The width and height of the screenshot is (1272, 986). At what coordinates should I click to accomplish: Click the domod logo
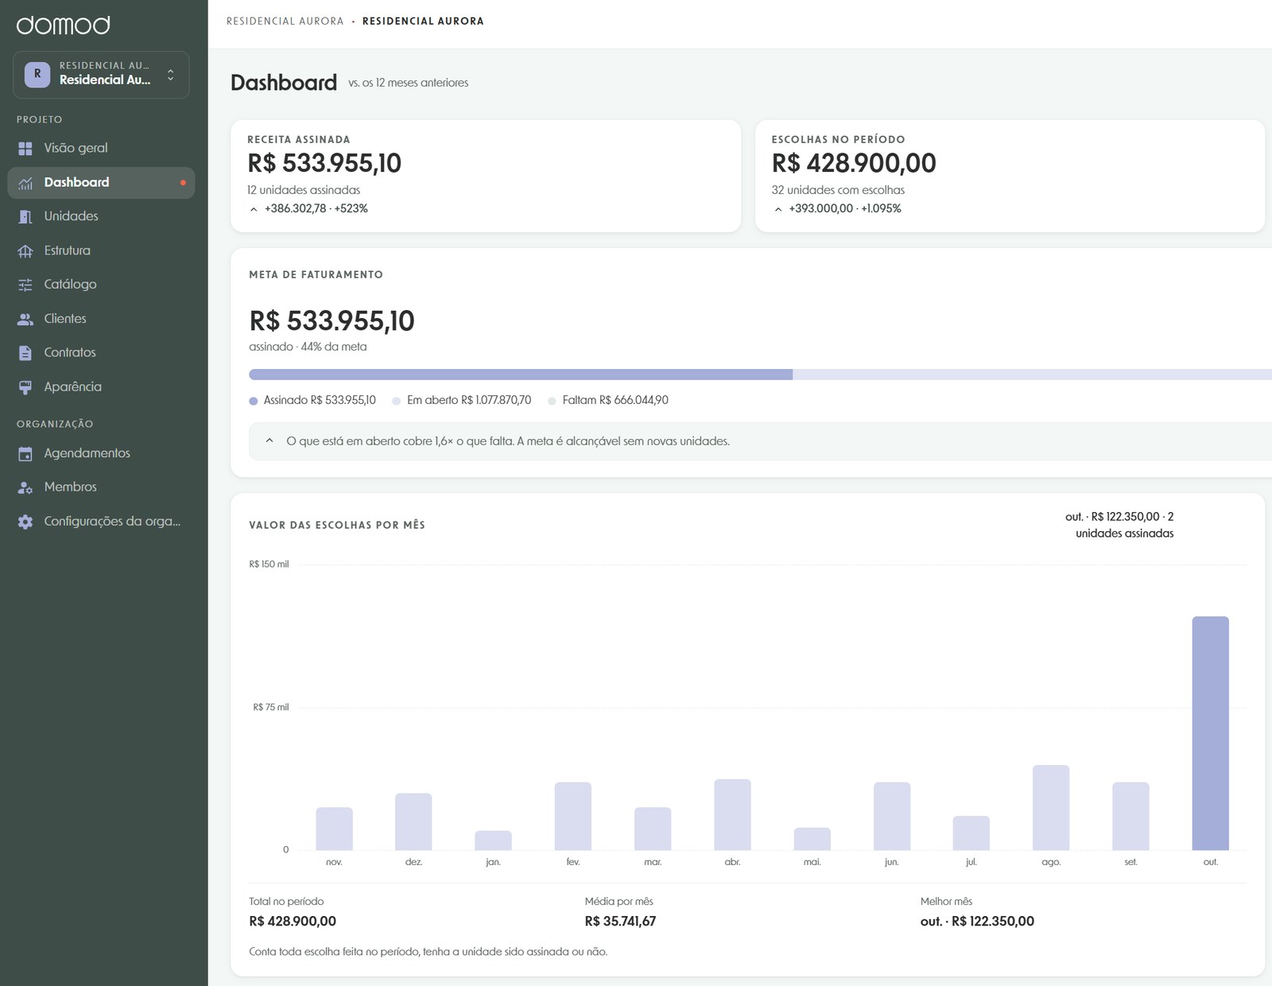point(64,25)
